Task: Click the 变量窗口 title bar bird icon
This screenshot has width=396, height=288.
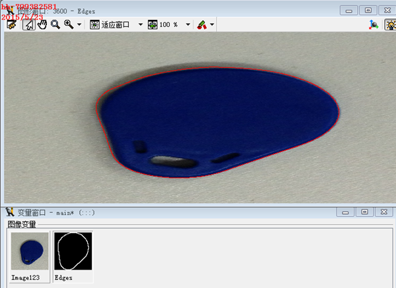Action: [10, 212]
